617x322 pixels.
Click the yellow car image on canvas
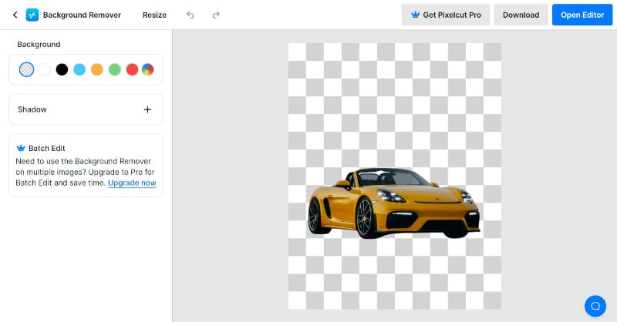[393, 203]
